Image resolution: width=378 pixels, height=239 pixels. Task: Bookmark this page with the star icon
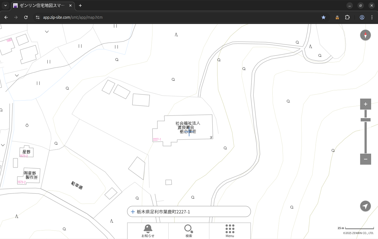324,17
